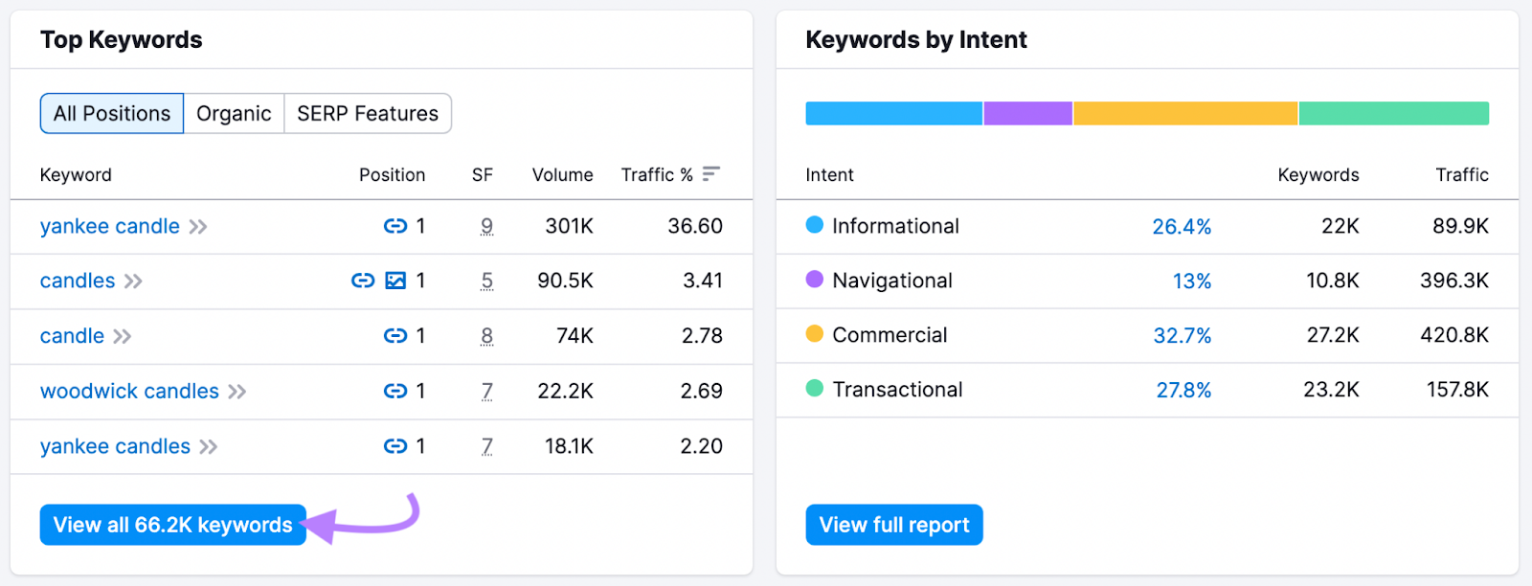Select the SERP Features tab

pos(368,114)
